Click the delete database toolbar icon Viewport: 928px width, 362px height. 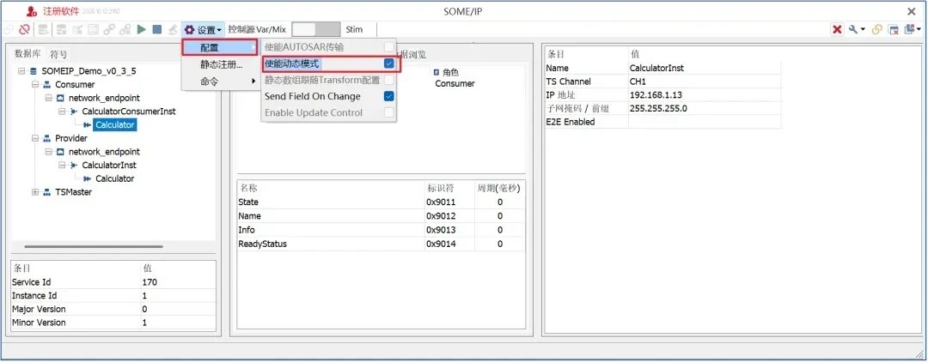(x=62, y=29)
